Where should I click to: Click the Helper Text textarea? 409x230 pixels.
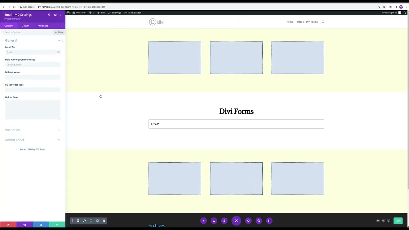[33, 110]
